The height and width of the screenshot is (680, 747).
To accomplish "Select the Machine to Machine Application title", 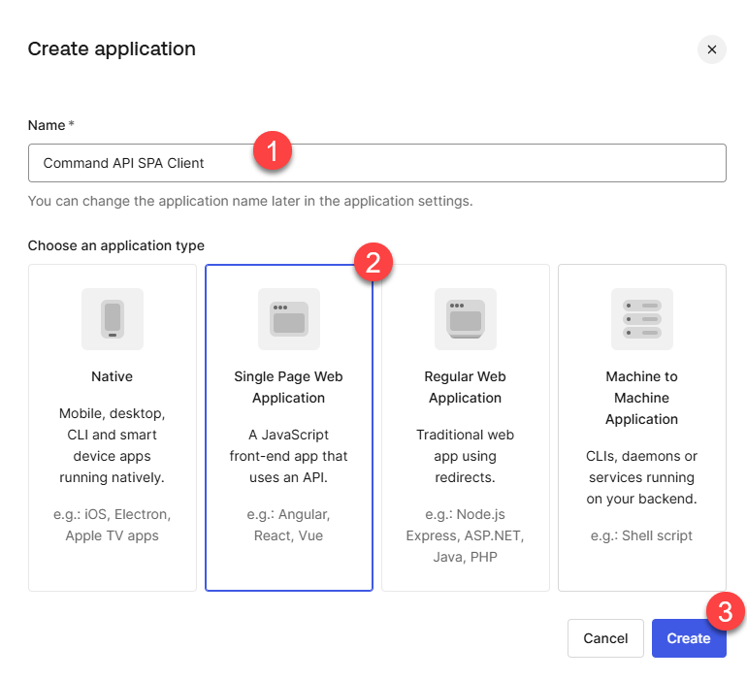I will 641,398.
